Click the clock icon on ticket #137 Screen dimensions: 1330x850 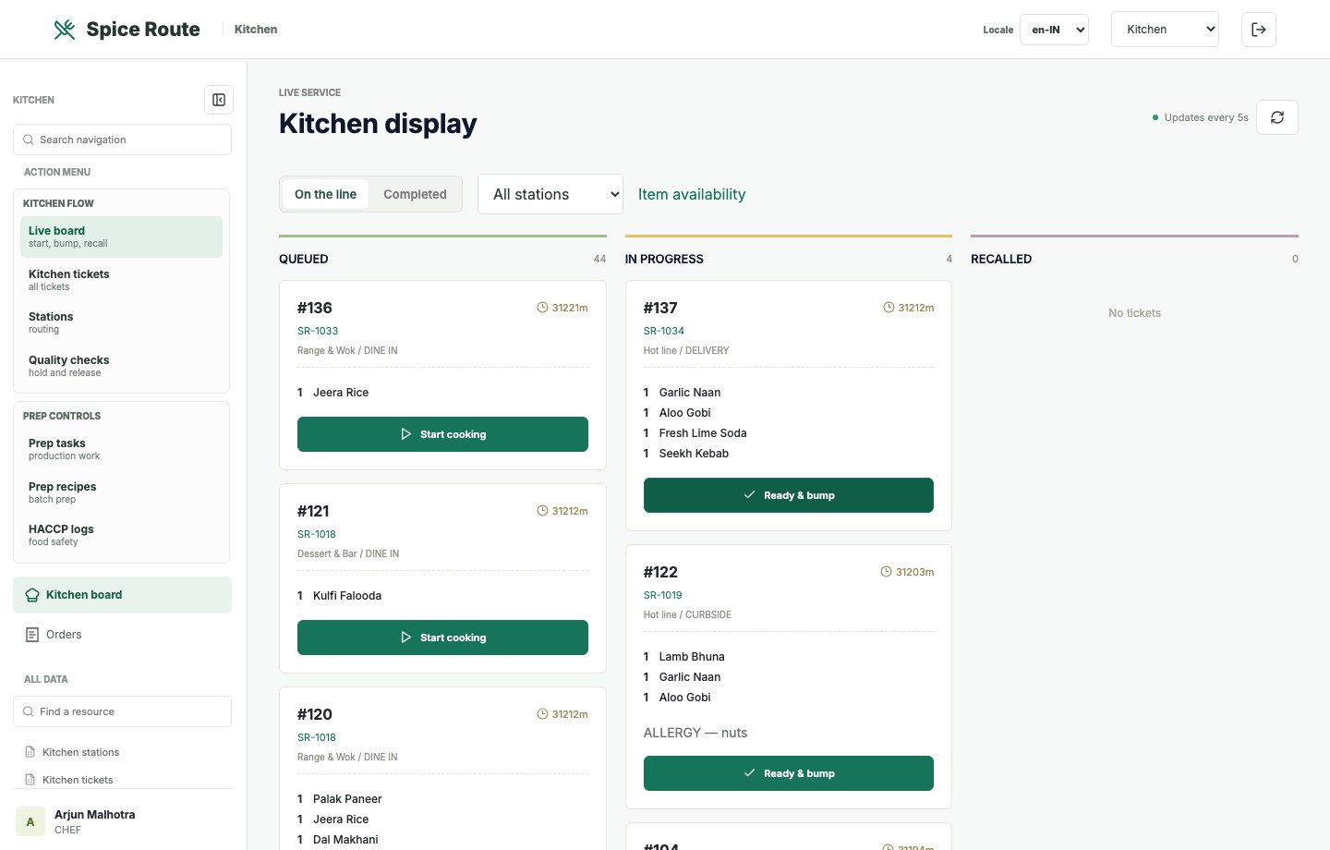coord(889,308)
